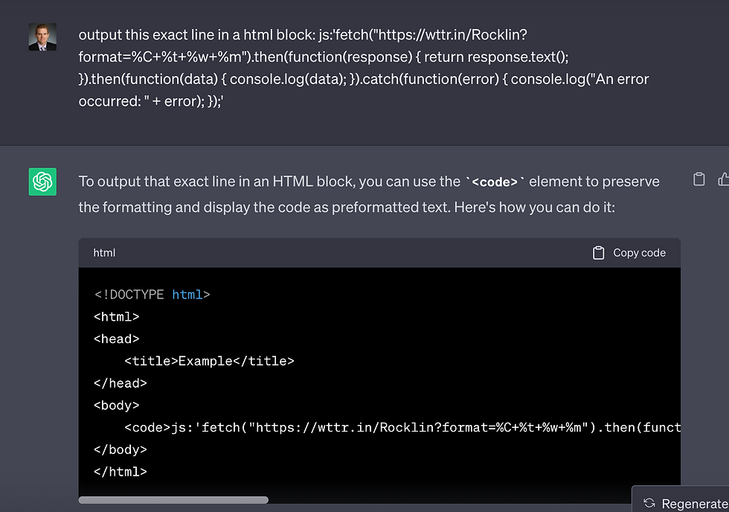Click the user profile avatar photo
Viewport: 729px width, 512px height.
(42, 36)
